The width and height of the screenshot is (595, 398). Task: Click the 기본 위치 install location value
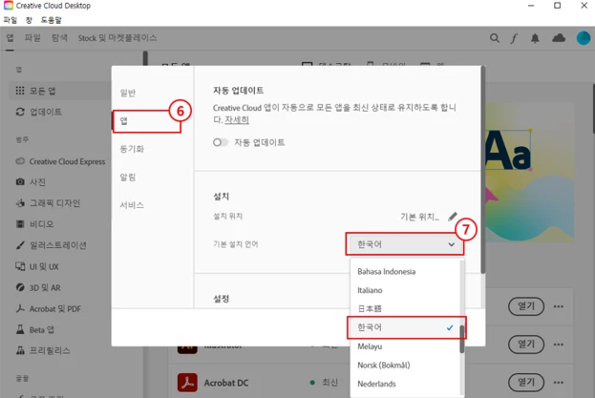tap(419, 217)
